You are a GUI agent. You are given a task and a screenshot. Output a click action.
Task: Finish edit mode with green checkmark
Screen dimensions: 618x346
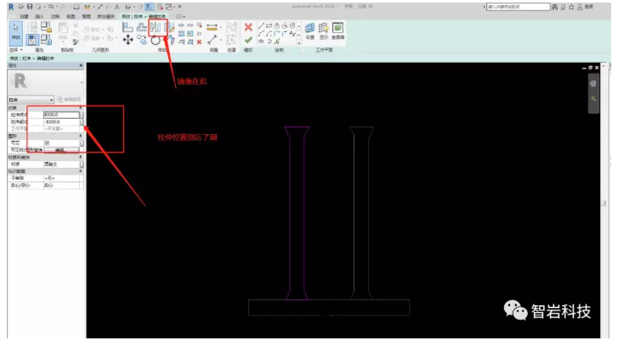pos(248,40)
